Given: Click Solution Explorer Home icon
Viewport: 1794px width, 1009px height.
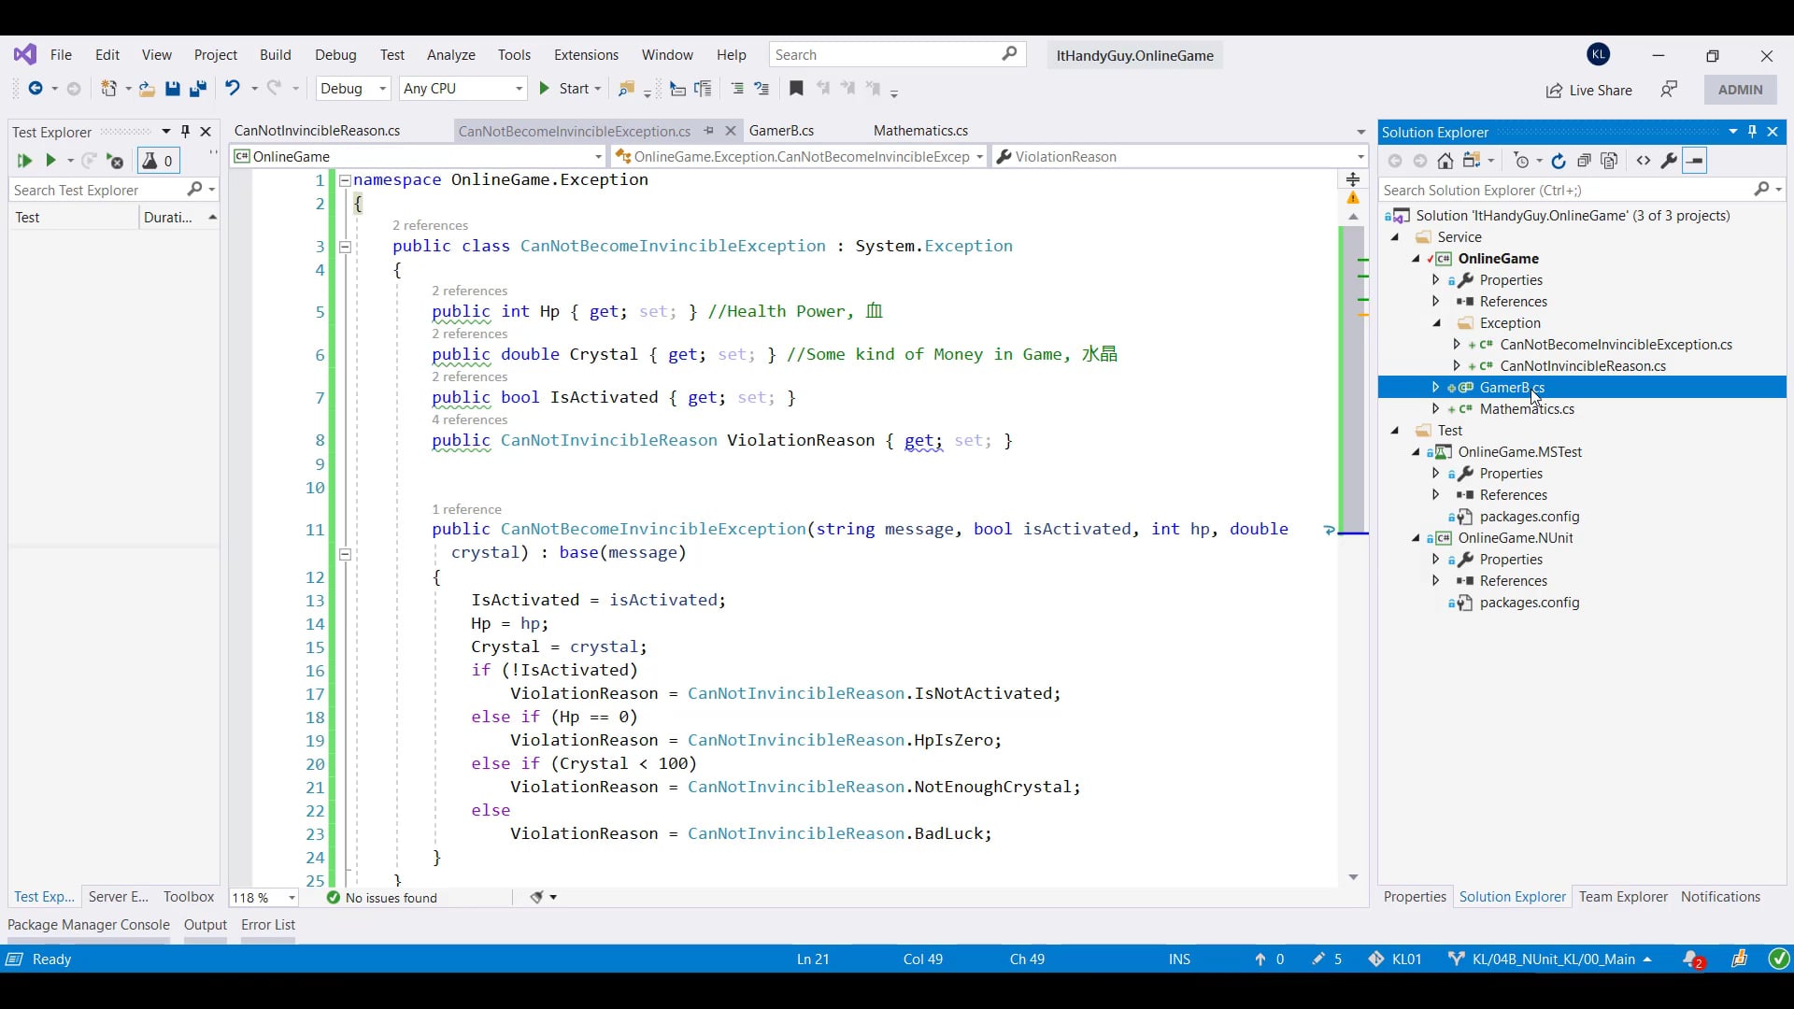Looking at the screenshot, I should coord(1445,161).
